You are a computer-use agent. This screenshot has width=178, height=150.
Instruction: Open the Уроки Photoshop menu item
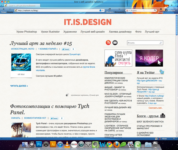(x=26, y=32)
